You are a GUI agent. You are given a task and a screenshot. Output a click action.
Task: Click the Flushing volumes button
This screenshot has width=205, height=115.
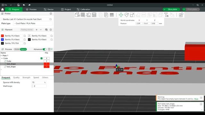click(x=27, y=30)
